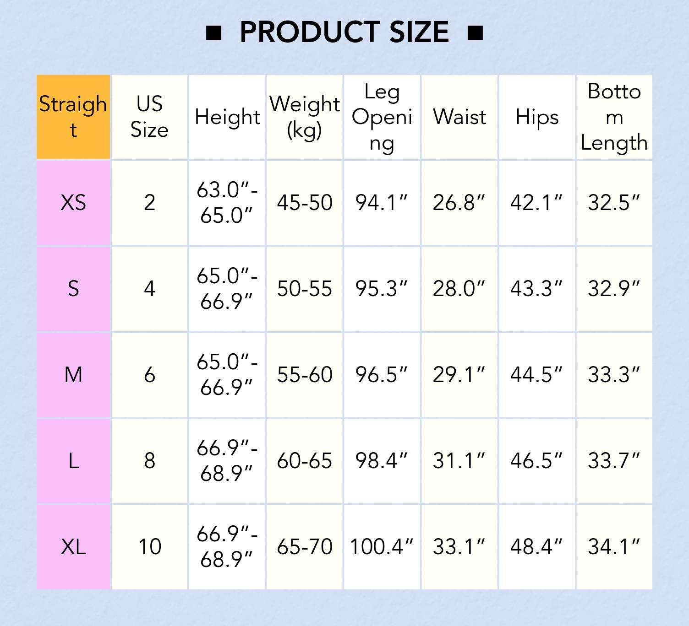Click the L size row label
The height and width of the screenshot is (626, 689).
(73, 461)
